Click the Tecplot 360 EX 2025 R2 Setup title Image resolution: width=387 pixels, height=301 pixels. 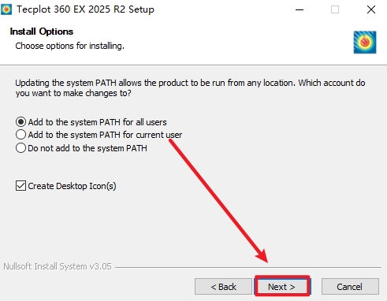(85, 9)
